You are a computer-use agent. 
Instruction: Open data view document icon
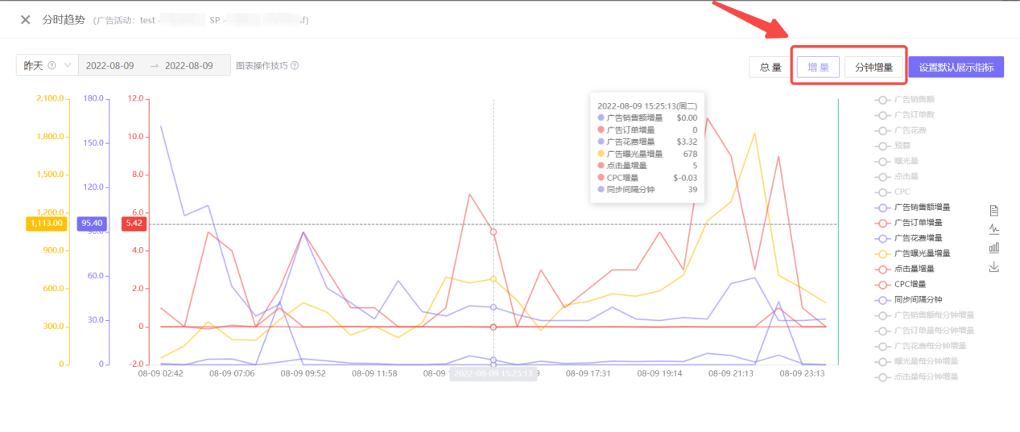click(994, 211)
